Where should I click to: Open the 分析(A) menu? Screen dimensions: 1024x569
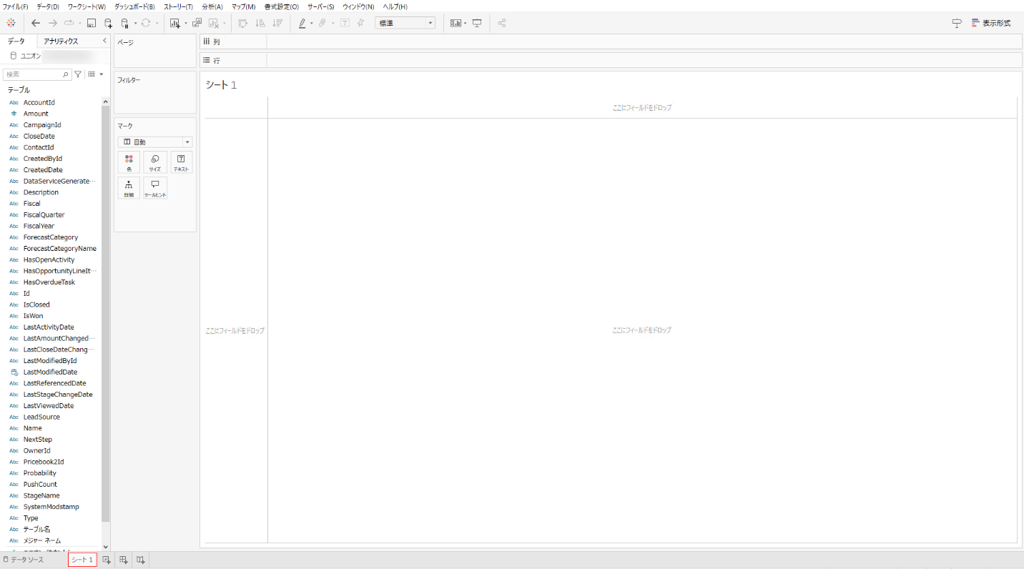[x=212, y=6]
